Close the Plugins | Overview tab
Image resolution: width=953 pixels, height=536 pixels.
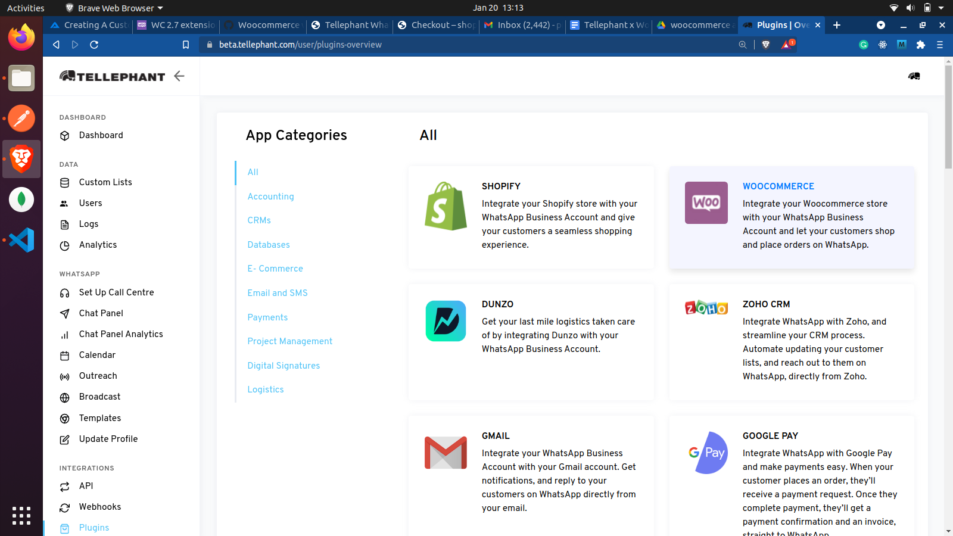[x=818, y=25]
